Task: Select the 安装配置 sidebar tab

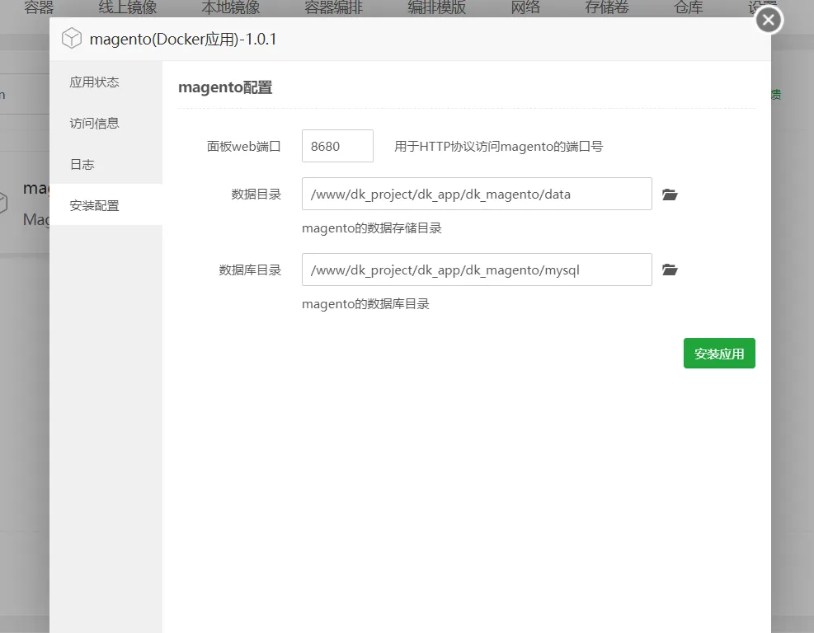Action: pos(106,205)
